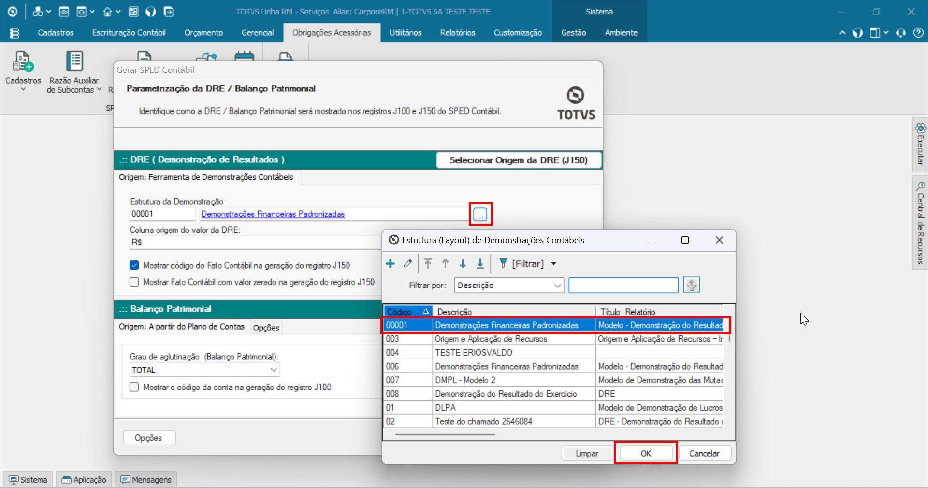This screenshot has height=488, width=928.
Task: Expand the refresh window icon dropdown arrow
Action: point(92,12)
